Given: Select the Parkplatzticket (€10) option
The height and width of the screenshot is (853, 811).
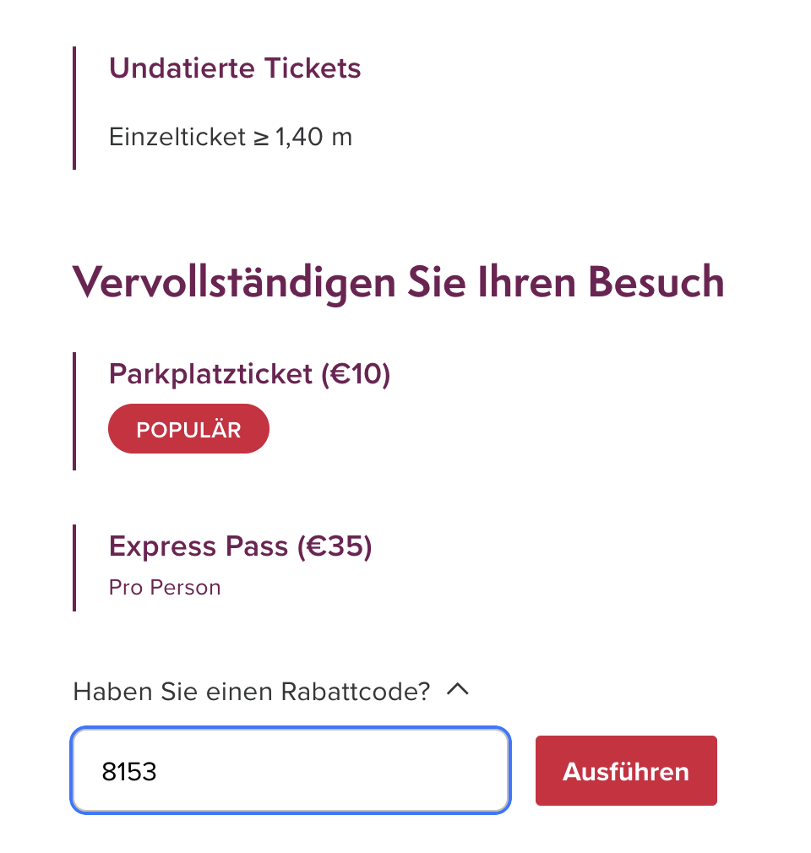Looking at the screenshot, I should 249,374.
